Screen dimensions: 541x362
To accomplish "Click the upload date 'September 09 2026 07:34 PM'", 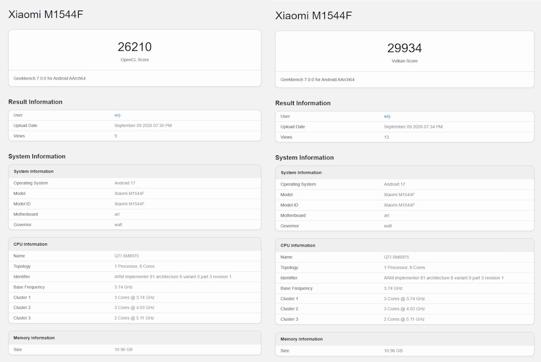I will click(x=413, y=127).
